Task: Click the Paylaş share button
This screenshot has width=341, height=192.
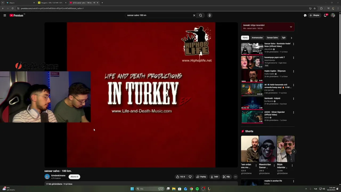Action: pos(201,177)
